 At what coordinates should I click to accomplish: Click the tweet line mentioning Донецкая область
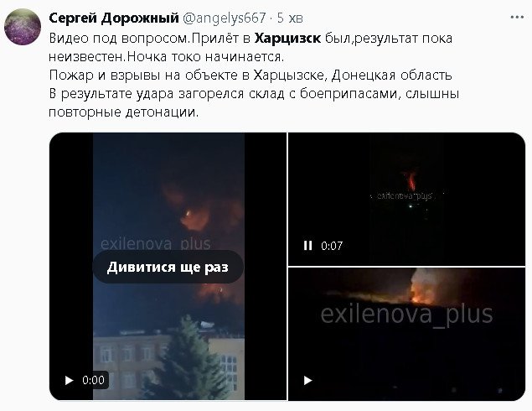(251, 75)
